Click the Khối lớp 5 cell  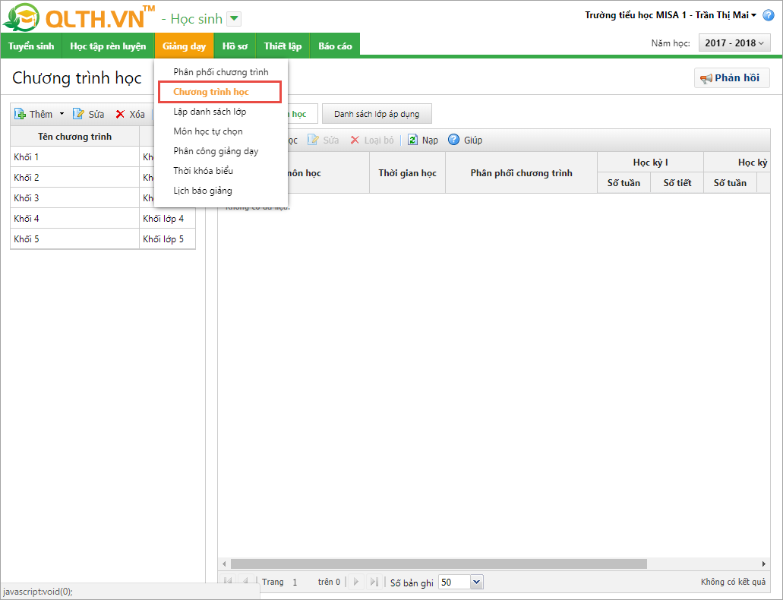tap(167, 238)
